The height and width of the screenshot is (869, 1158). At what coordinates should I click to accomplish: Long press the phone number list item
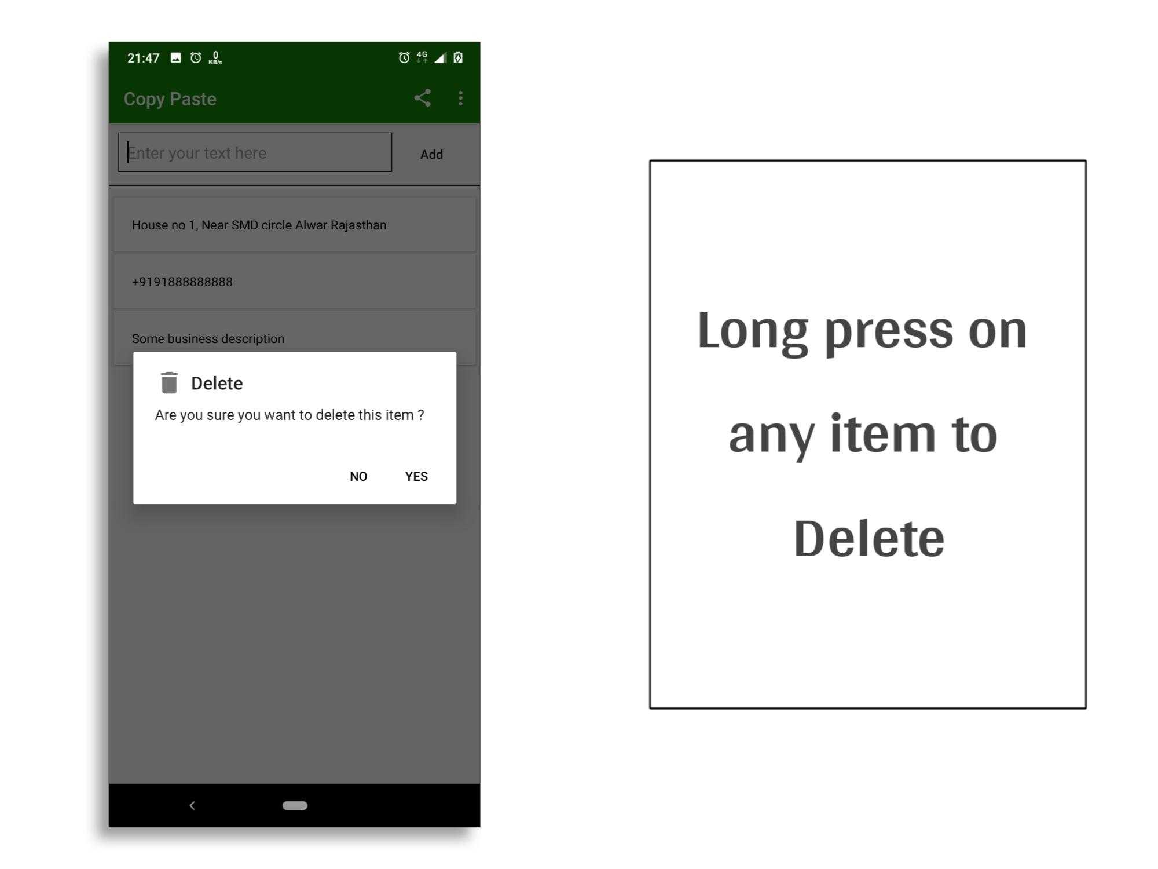pos(294,281)
